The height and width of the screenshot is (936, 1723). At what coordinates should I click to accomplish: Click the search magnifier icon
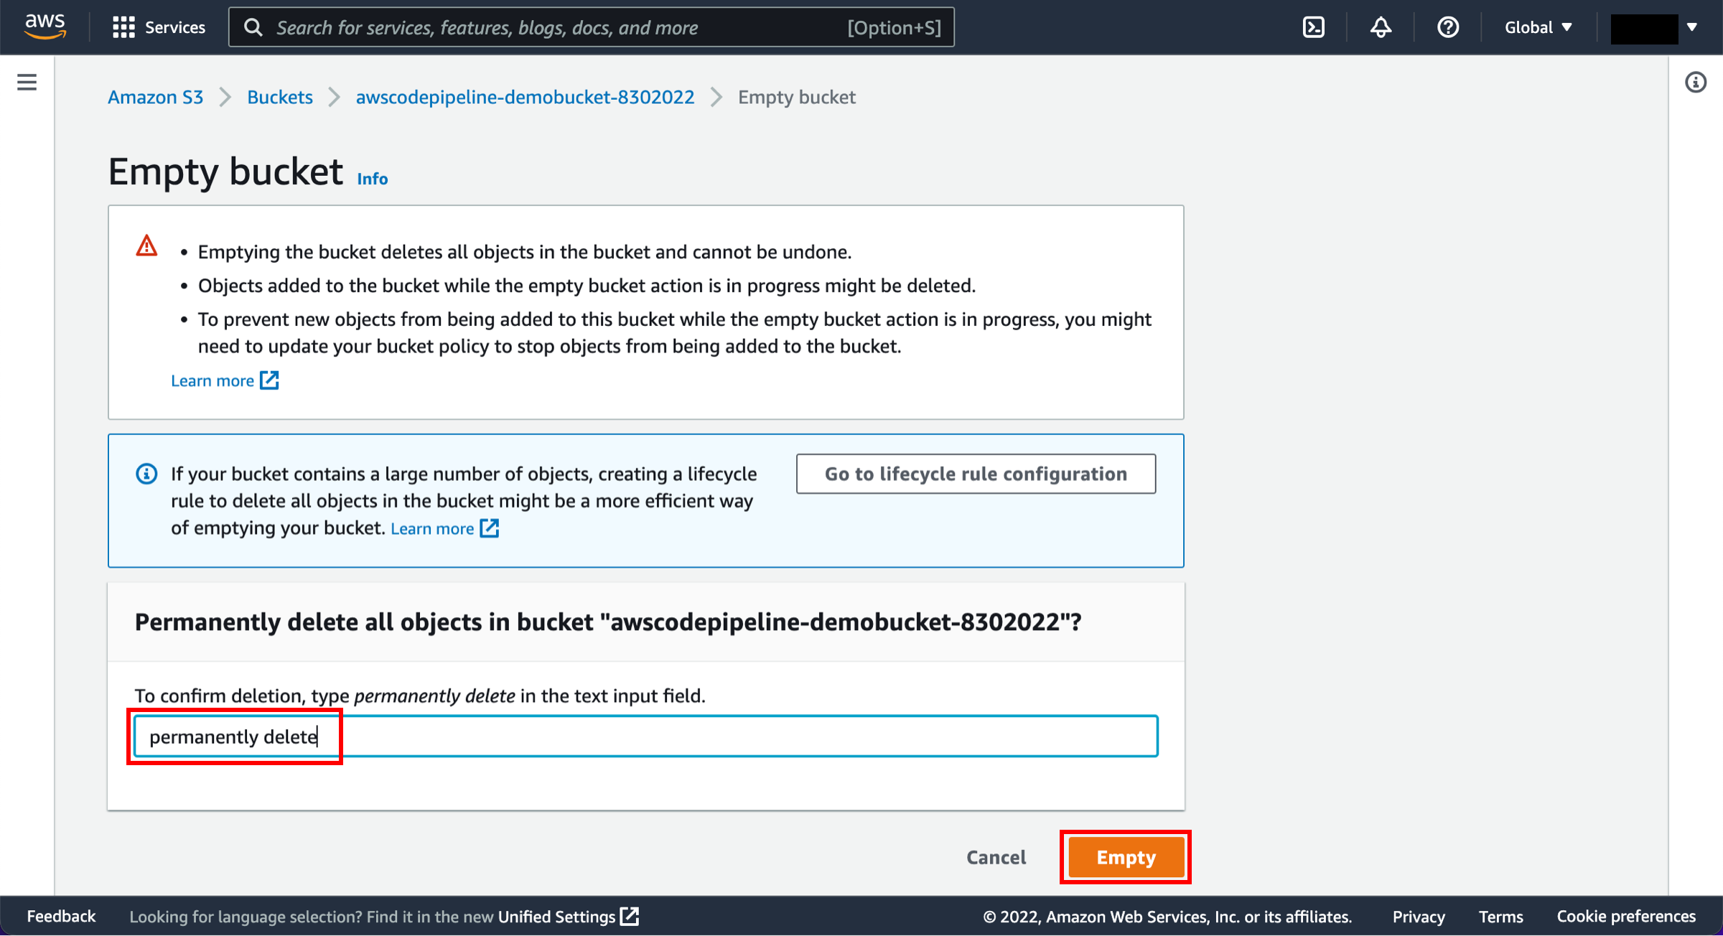click(253, 27)
